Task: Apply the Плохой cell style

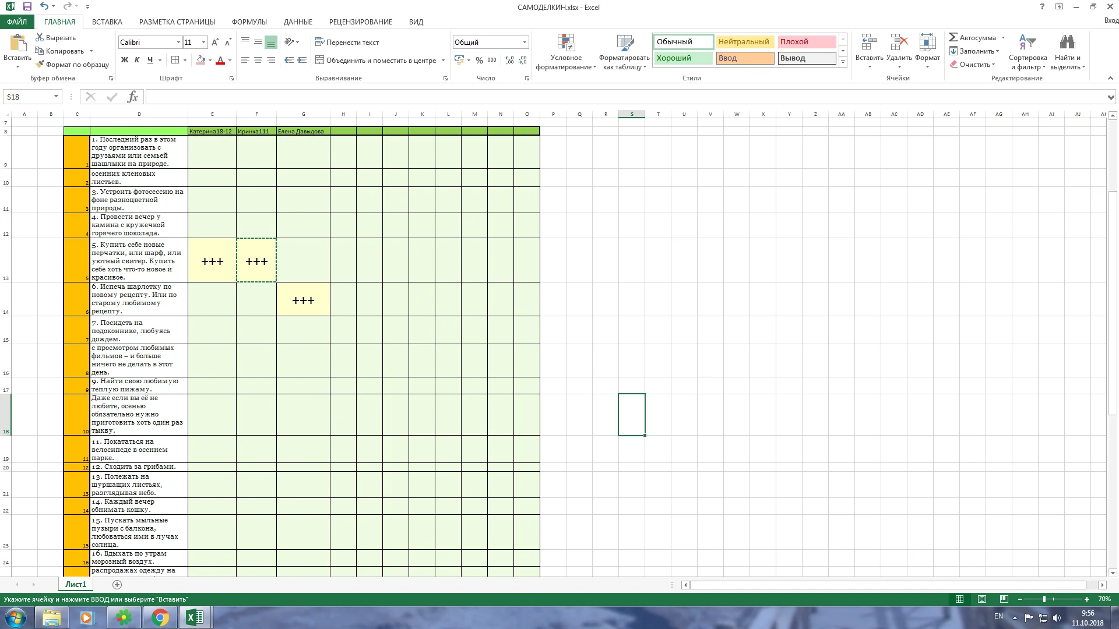Action: point(806,41)
